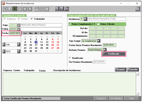Decrease the year from 2019
This screenshot has width=143, height=102.
[x=4, y=51]
